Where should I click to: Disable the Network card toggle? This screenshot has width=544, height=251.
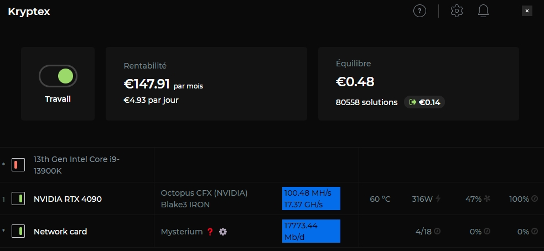(x=18, y=232)
